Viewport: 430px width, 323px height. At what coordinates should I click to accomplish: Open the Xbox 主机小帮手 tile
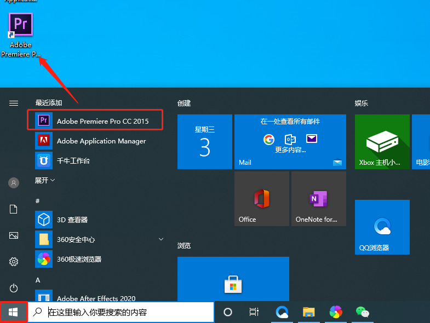click(x=382, y=142)
